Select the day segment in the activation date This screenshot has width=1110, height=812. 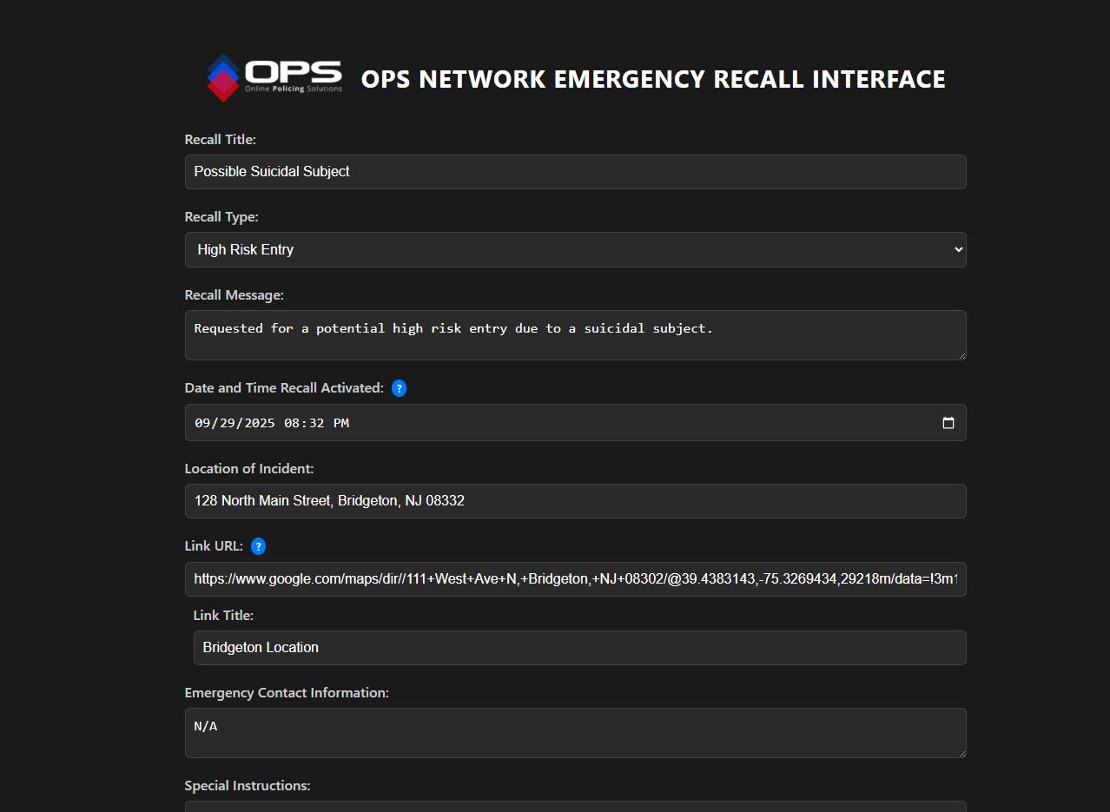(x=225, y=423)
